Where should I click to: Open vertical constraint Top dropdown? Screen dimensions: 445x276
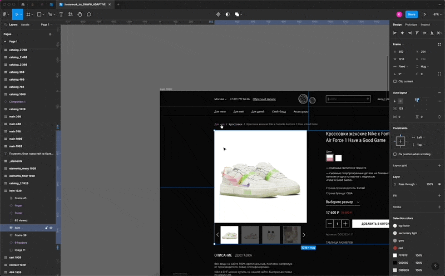point(418,145)
